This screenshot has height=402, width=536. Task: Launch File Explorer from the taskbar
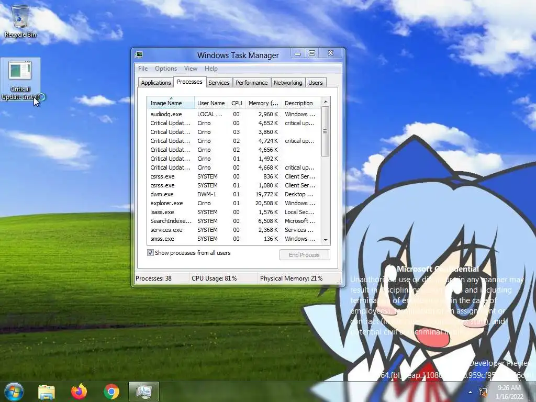pyautogui.click(x=46, y=392)
